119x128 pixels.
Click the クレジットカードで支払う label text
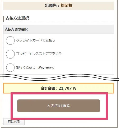[x=35, y=40]
